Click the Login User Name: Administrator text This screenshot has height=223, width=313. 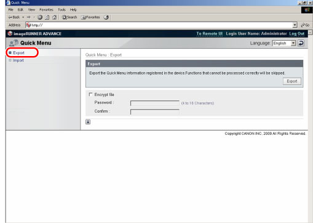click(x=256, y=33)
